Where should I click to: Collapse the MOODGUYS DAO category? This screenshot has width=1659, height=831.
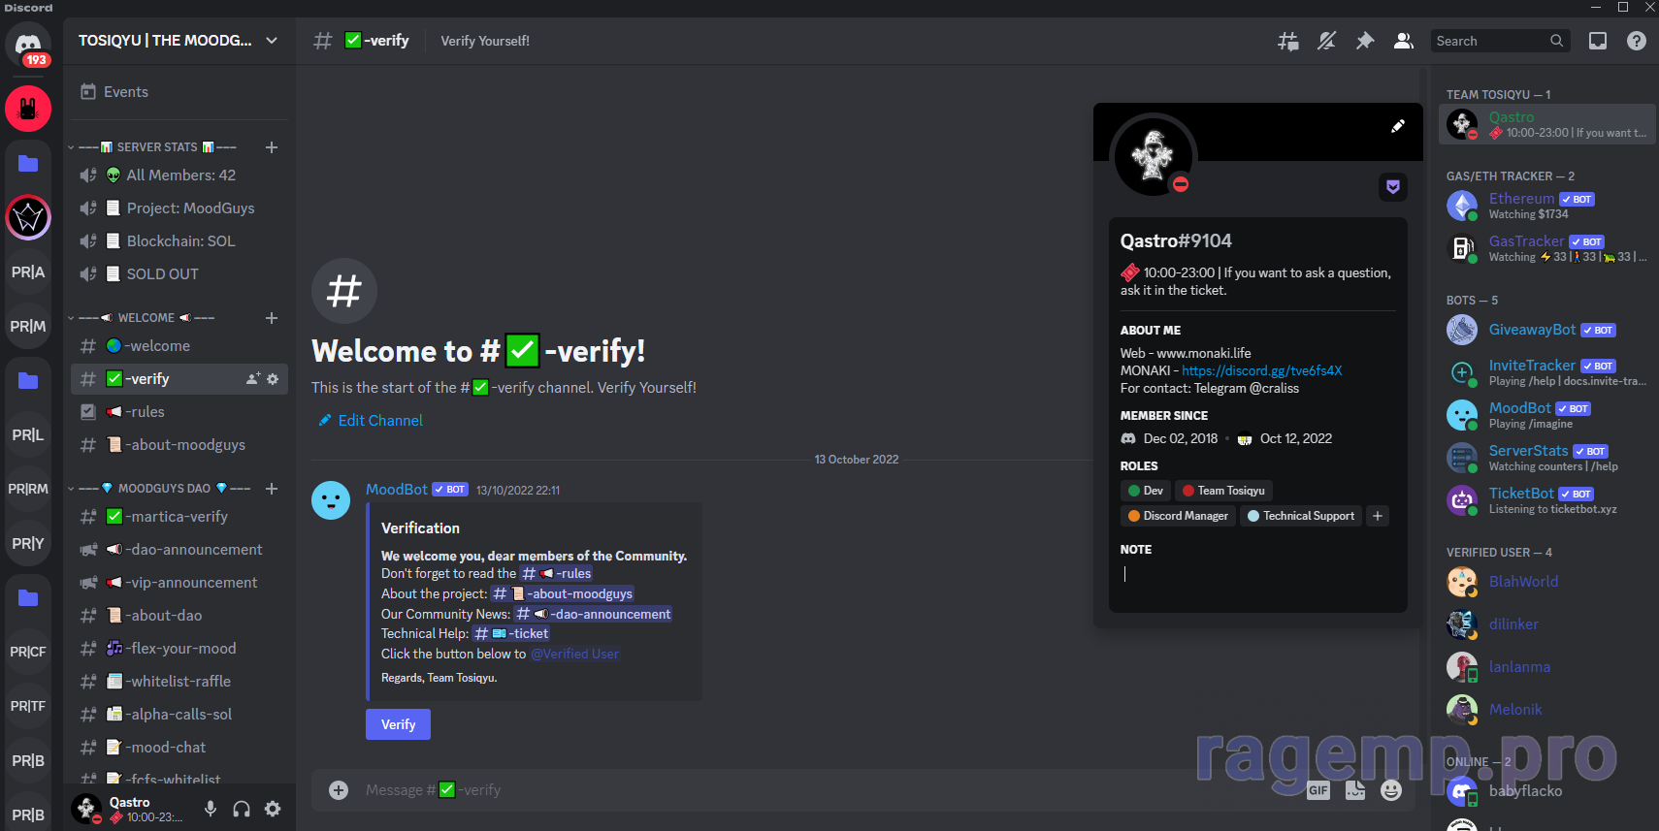tap(158, 489)
